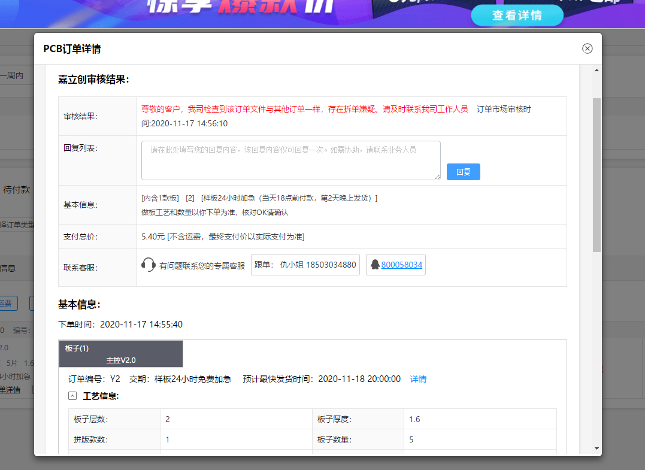This screenshot has height=470, width=645.
Task: Click 待付款 in the background page
Action: [16, 190]
